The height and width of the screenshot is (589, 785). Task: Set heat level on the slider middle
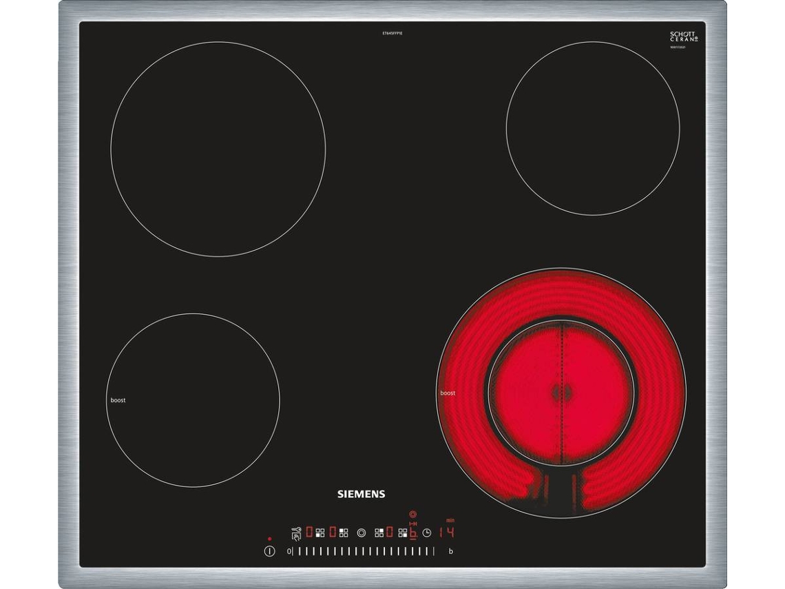(362, 551)
